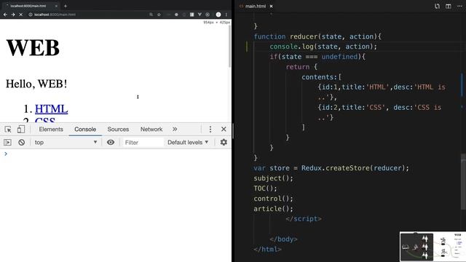
Task: Click the WEB page heading
Action: pos(33,47)
